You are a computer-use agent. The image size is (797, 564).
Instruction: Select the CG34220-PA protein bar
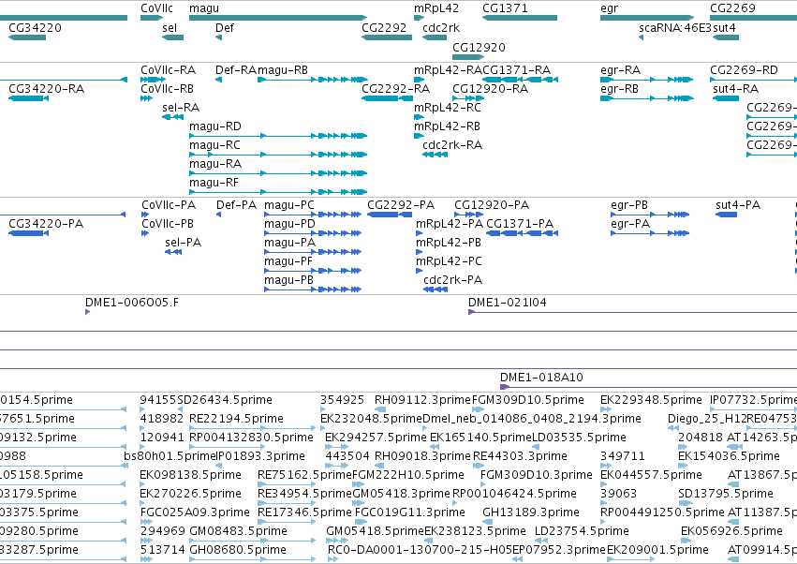(x=28, y=233)
